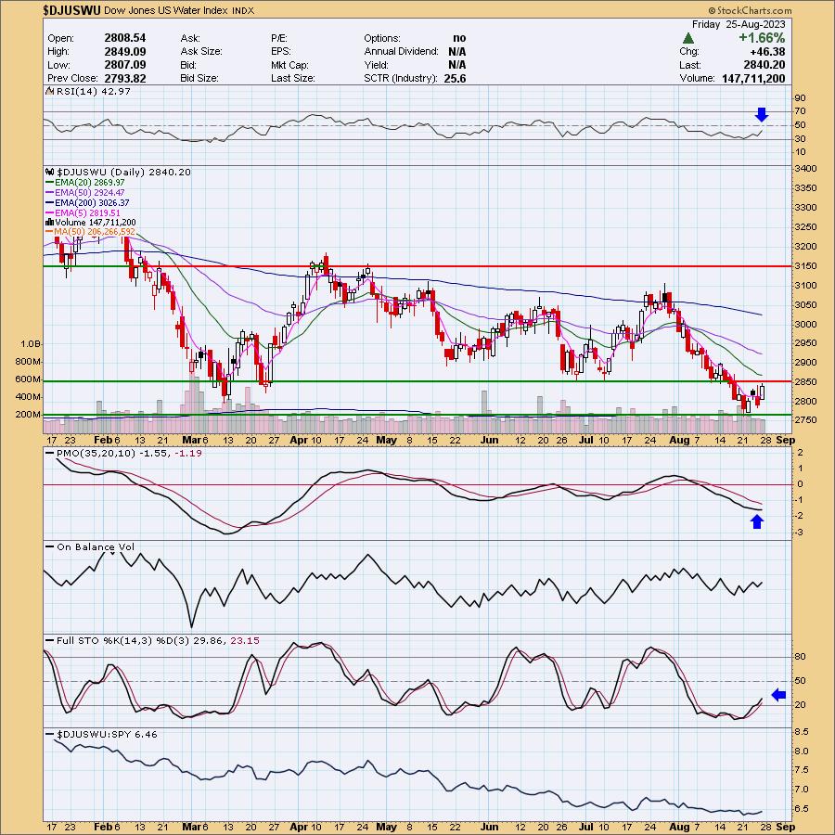Click the Bid Size label
The width and height of the screenshot is (835, 835).
tap(199, 78)
